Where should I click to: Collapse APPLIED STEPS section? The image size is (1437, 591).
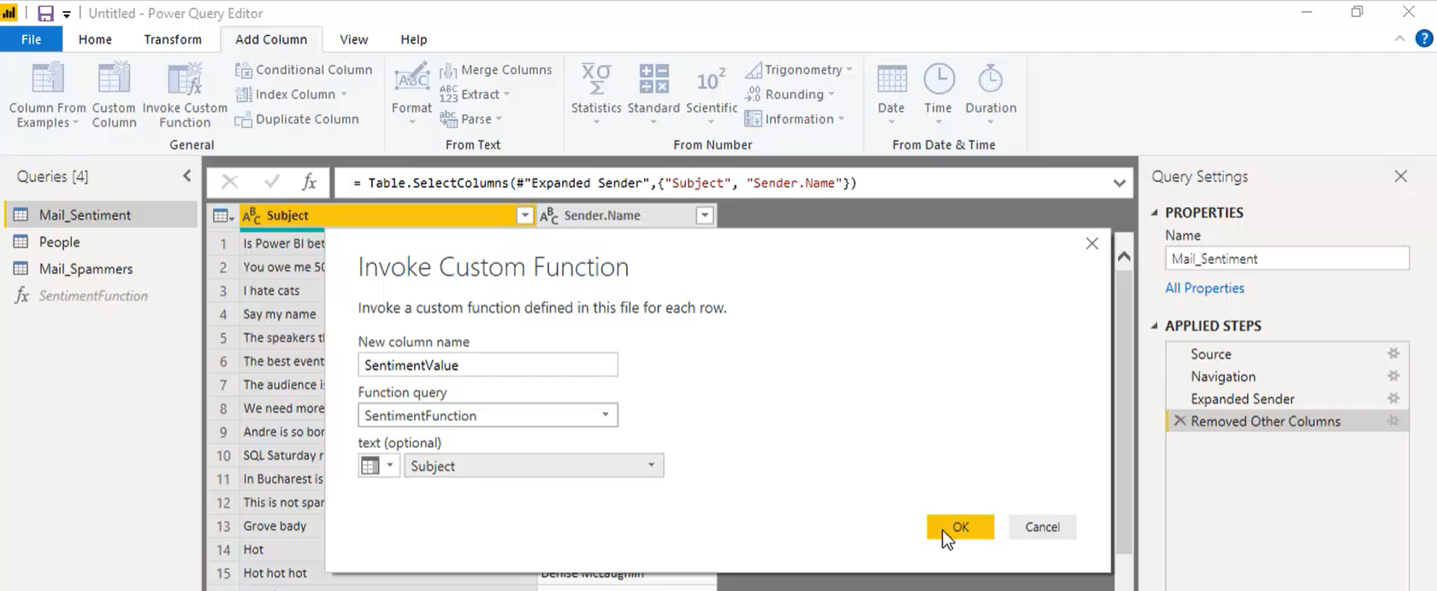[1155, 326]
